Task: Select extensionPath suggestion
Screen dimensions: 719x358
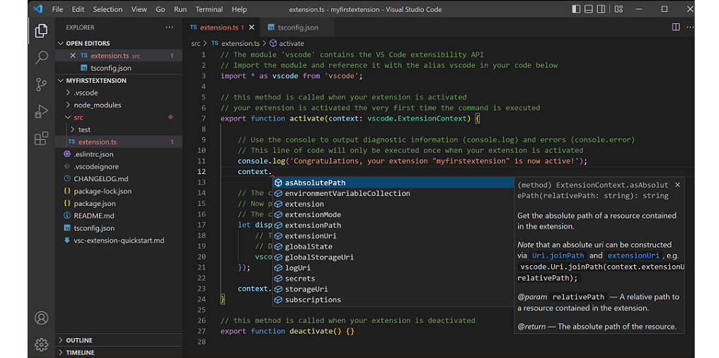Action: (x=393, y=225)
